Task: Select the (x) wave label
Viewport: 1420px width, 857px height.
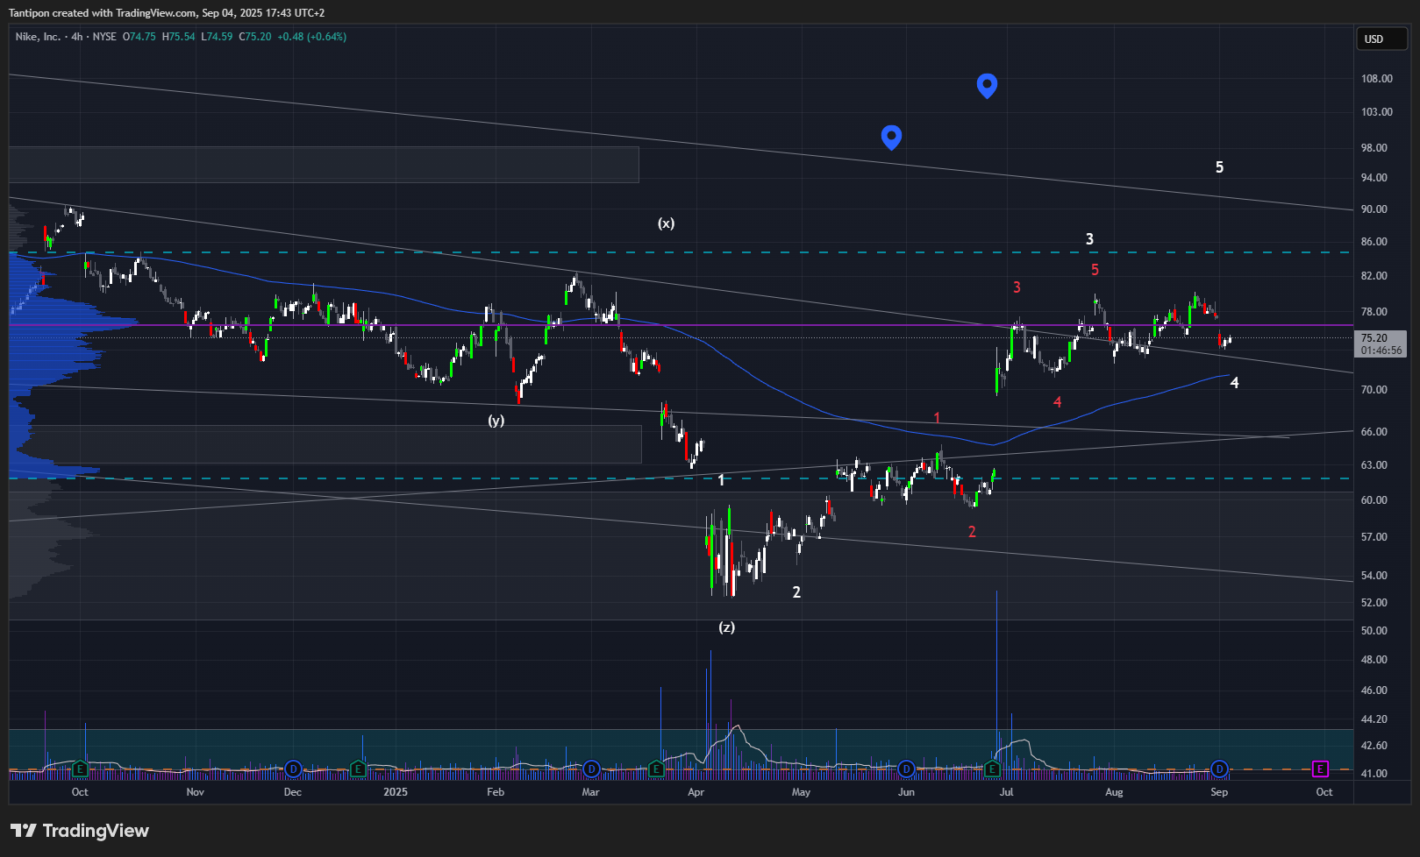Action: coord(667,223)
